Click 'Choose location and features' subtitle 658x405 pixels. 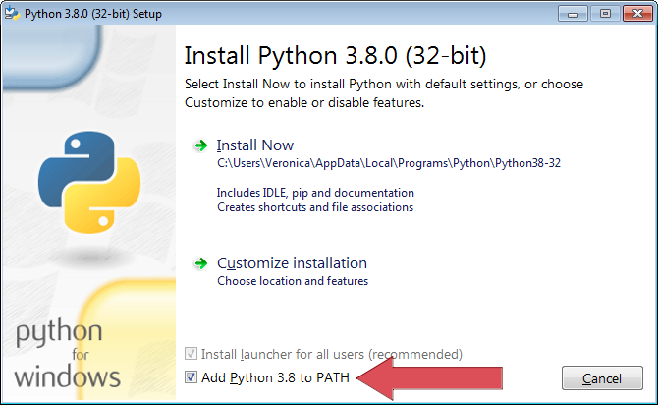293,281
